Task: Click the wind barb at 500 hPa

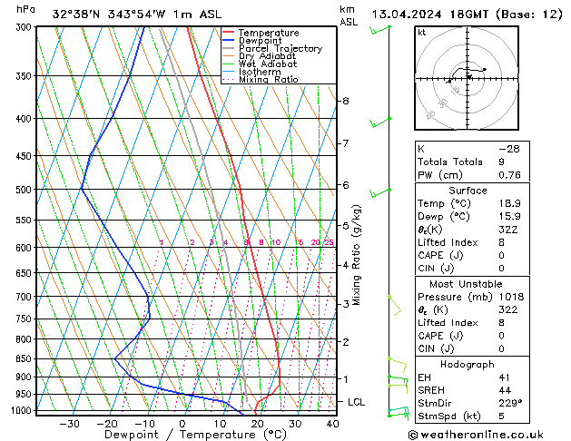Action: click(x=379, y=193)
